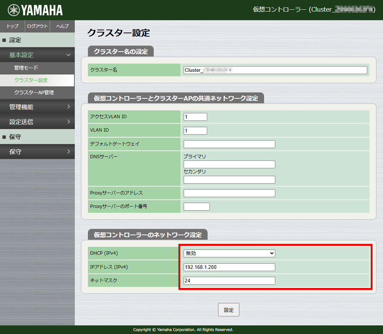Image resolution: width=383 pixels, height=334 pixels.
Task: Click the 保守 section header in the sidebar
Action: coord(37,137)
